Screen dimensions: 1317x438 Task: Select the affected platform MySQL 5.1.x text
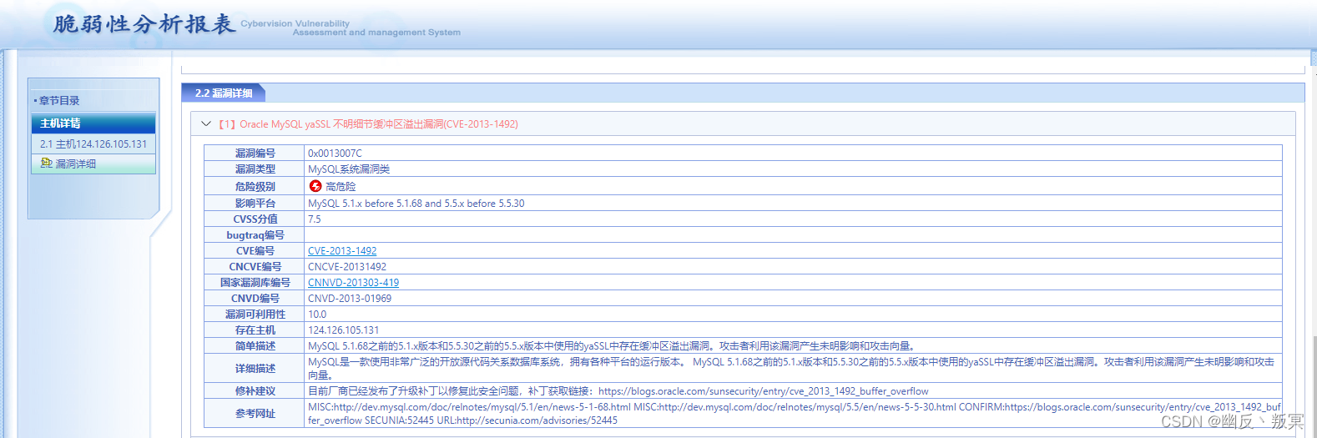tap(416, 204)
